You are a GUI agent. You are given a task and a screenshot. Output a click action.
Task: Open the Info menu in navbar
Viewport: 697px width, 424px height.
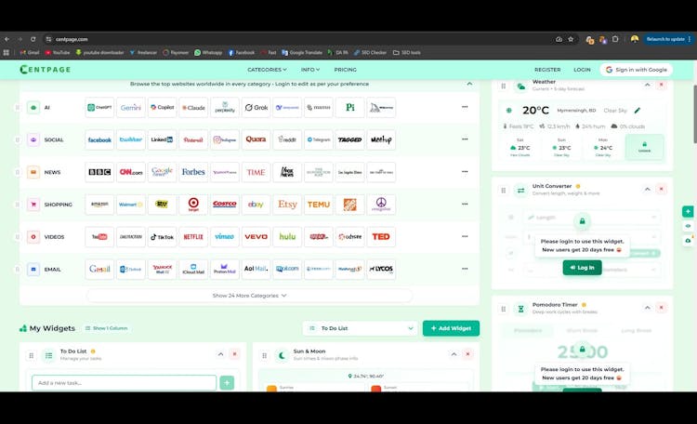310,70
